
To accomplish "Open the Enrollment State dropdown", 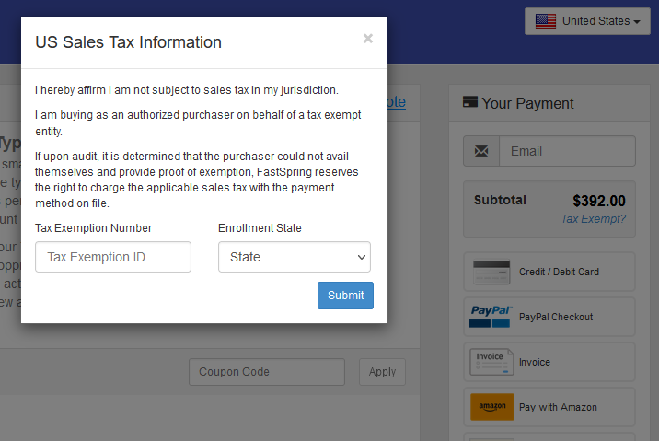I will pyautogui.click(x=295, y=257).
